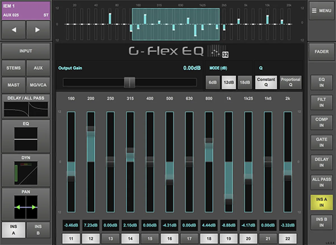Switch to insert INS A tab
This screenshot has height=245, width=336.
coord(13,230)
